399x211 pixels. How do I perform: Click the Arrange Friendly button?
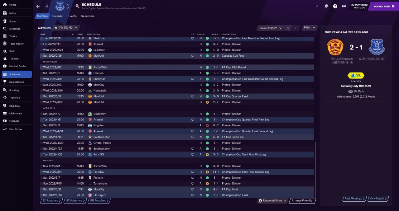click(303, 201)
